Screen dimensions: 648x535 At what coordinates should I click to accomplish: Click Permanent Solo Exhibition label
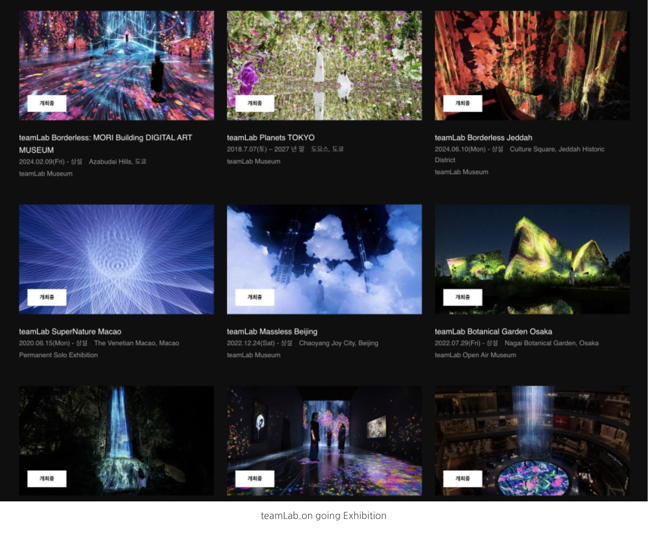point(59,355)
